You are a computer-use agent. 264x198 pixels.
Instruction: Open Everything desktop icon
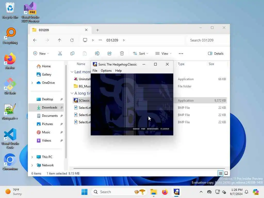click(x=10, y=36)
